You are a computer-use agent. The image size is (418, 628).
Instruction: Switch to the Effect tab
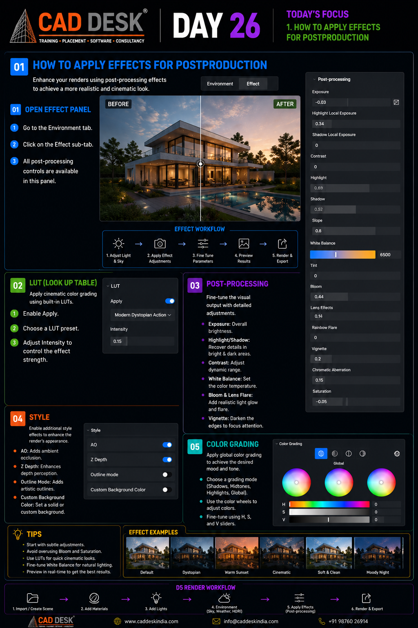[x=253, y=83]
